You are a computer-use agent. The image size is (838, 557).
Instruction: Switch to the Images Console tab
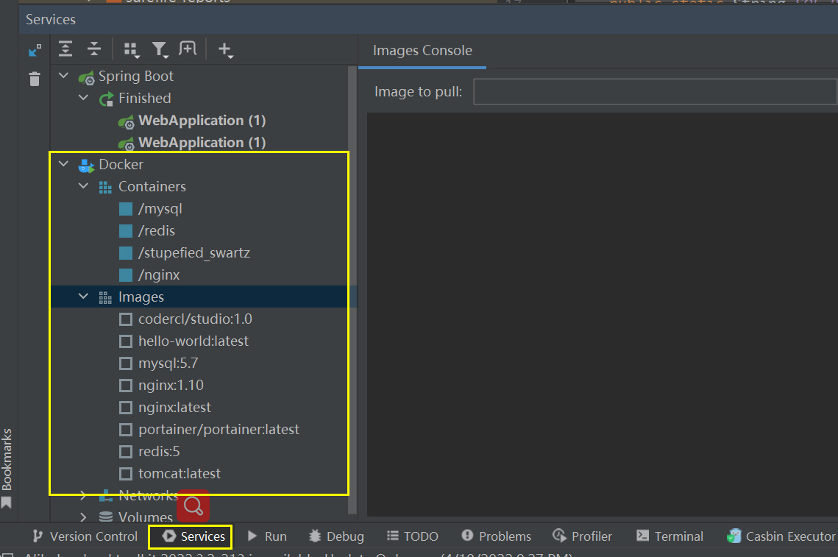422,51
